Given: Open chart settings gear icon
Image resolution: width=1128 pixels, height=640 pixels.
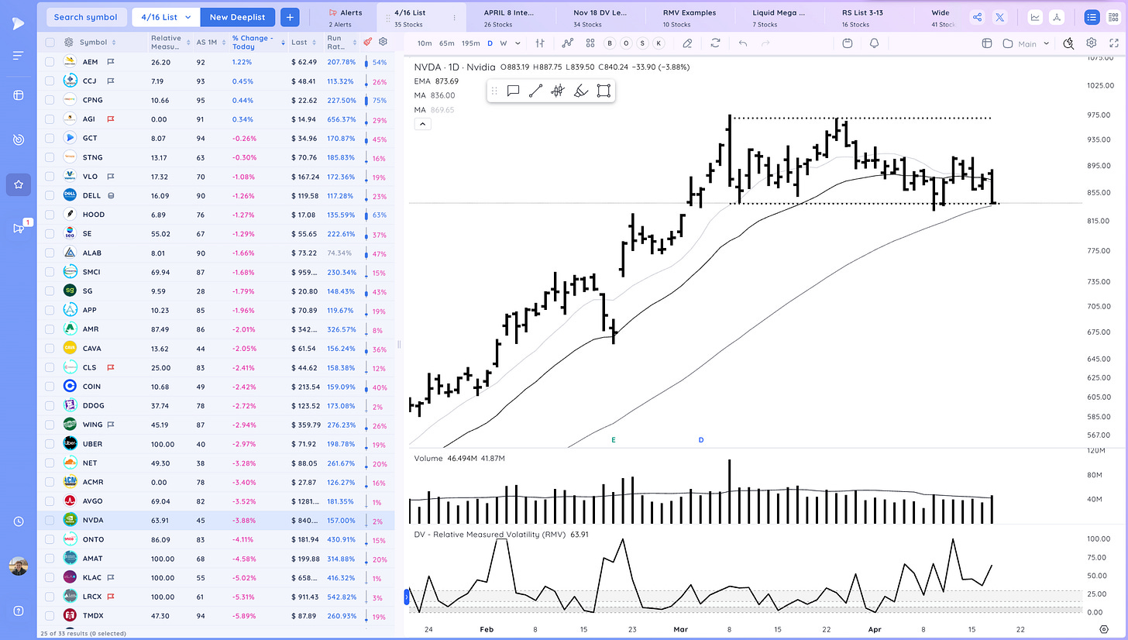Looking at the screenshot, I should (x=1092, y=43).
